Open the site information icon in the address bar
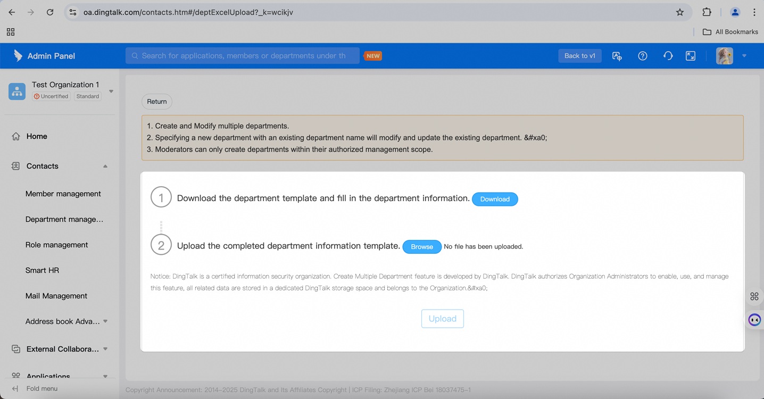The height and width of the screenshot is (399, 764). click(x=73, y=12)
